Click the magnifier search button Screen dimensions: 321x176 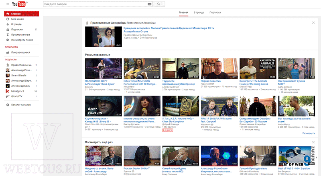[158, 4]
